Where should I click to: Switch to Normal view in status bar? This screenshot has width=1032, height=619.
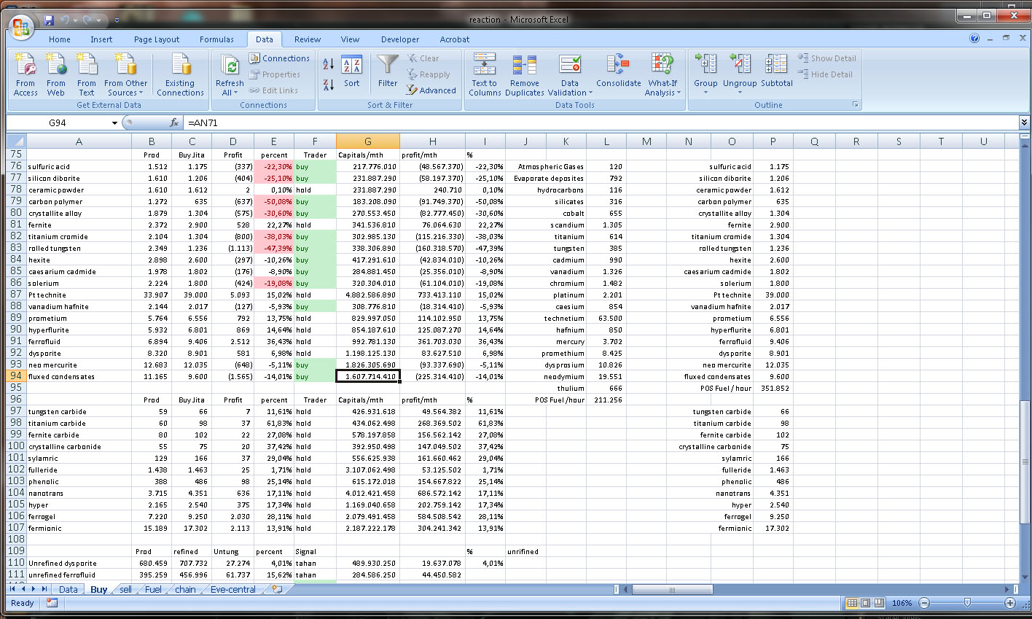tap(852, 603)
